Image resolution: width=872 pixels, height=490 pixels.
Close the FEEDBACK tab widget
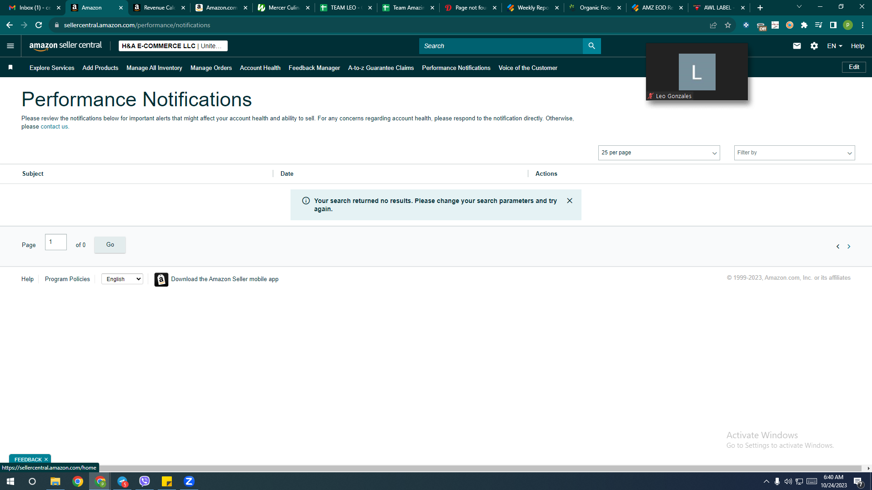click(x=46, y=460)
